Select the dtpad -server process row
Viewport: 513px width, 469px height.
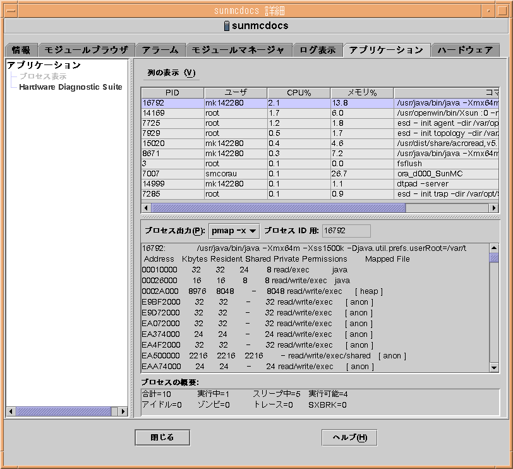coord(320,185)
